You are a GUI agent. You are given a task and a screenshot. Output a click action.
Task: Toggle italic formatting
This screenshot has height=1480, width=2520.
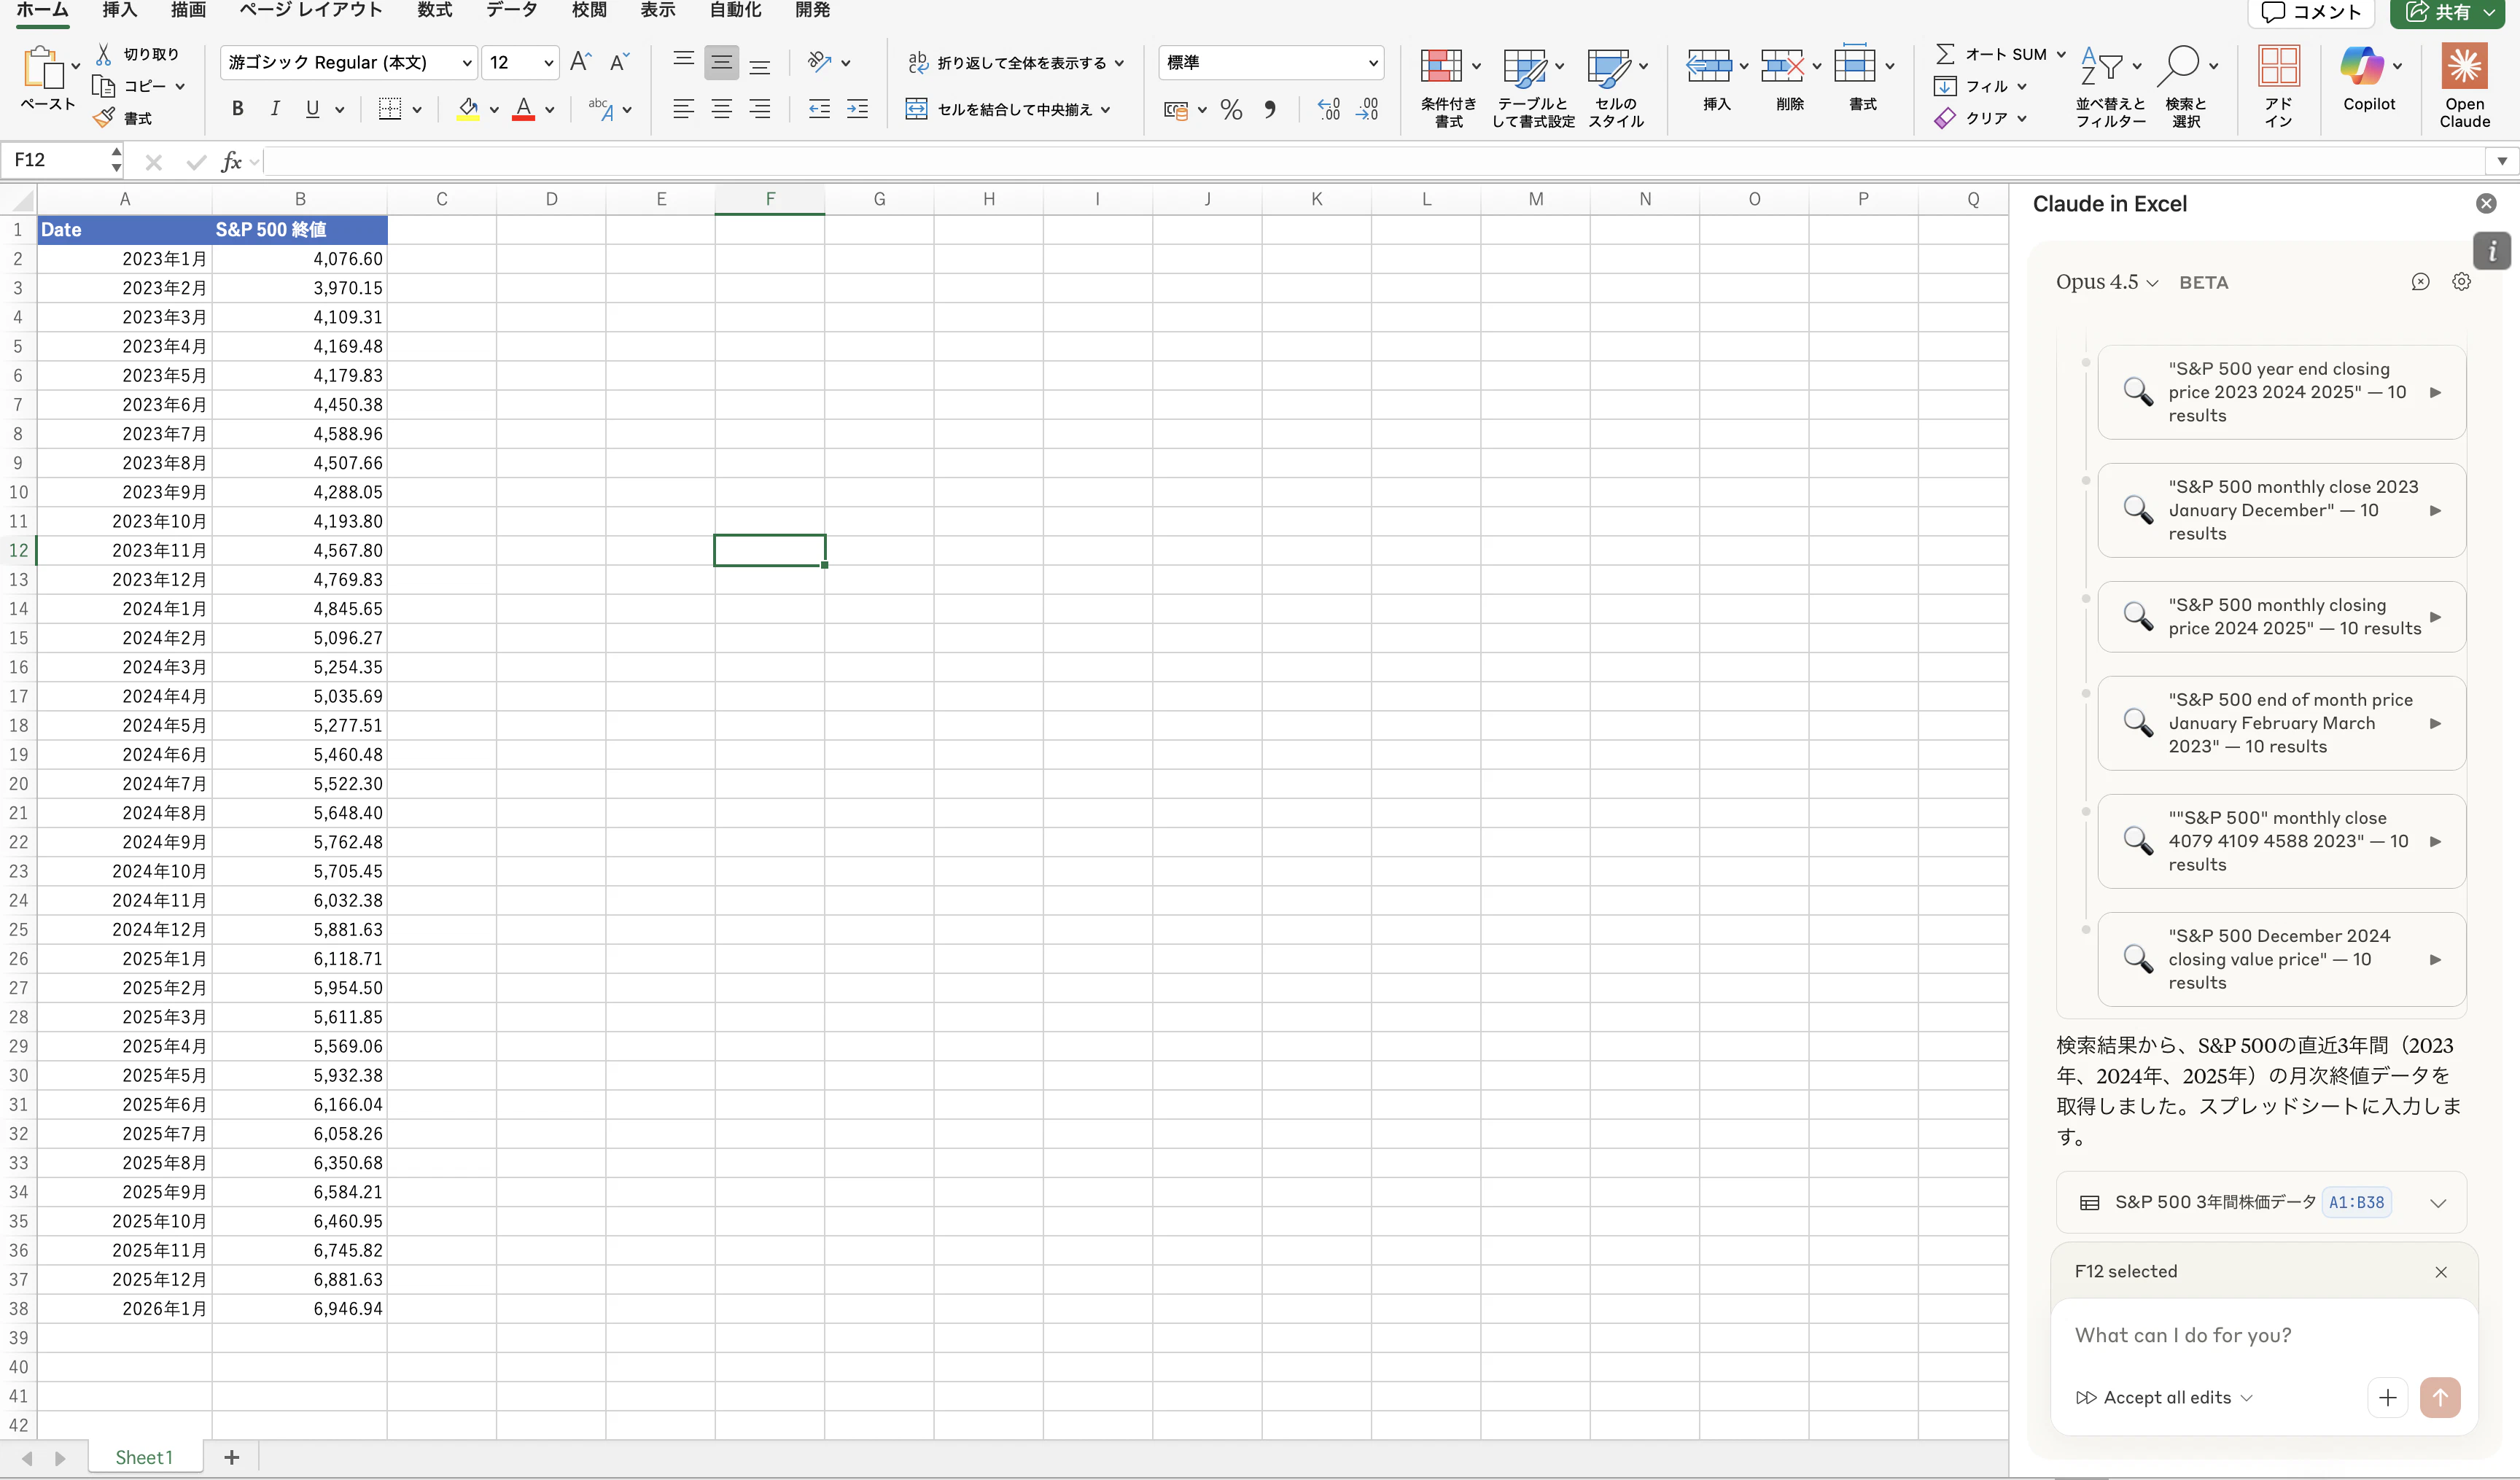tap(275, 109)
